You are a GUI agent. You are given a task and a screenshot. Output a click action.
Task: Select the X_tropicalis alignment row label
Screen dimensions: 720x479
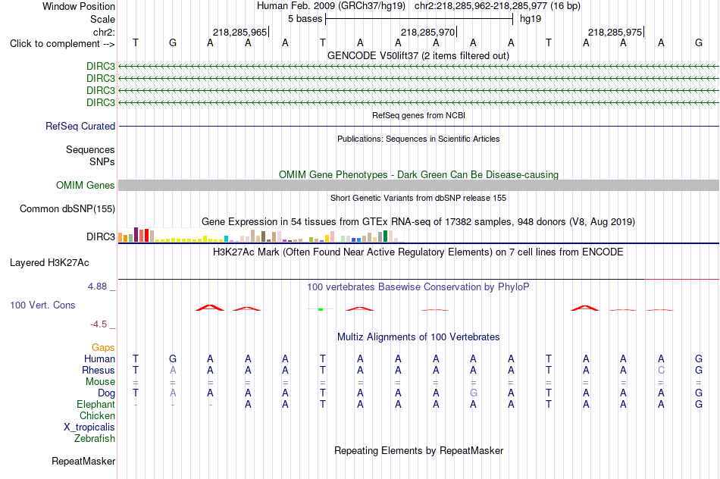(89, 427)
